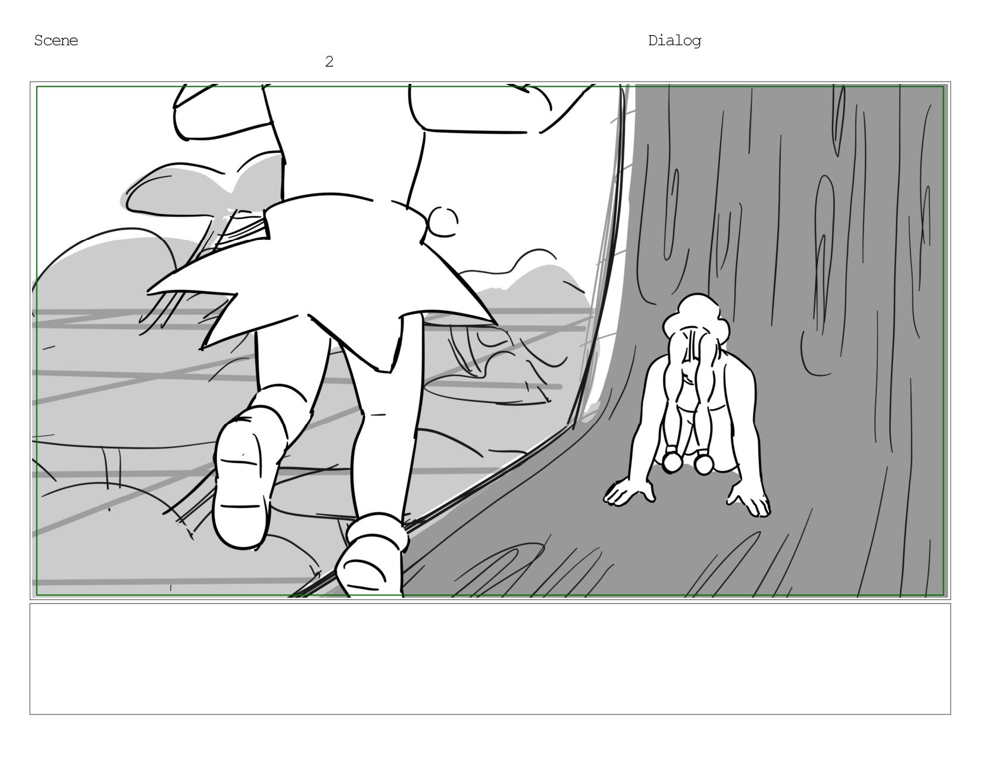Click the storyboard panel drawing
The height and width of the screenshot is (759, 982).
pos(490,341)
